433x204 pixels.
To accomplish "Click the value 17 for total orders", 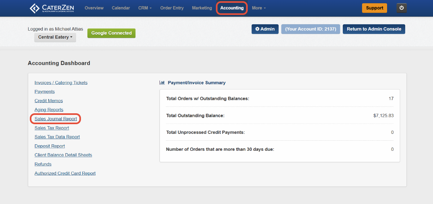I will click(391, 99).
